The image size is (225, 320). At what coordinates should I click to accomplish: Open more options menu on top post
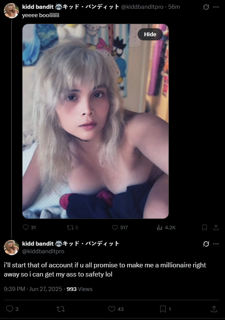216,7
